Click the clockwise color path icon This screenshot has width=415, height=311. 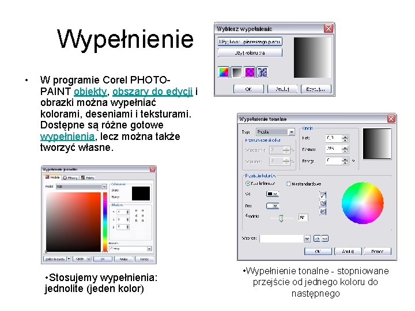(x=323, y=211)
